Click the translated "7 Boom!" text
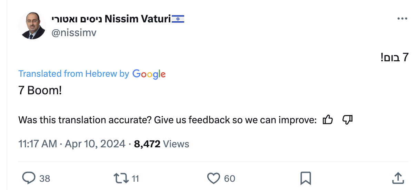This screenshot has width=418, height=190. (x=40, y=91)
